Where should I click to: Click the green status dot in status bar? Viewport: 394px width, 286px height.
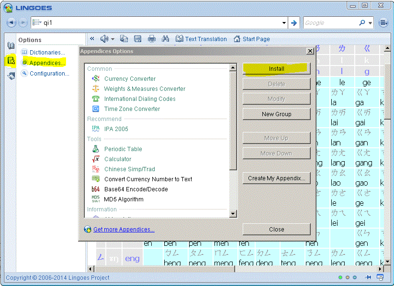tap(340, 277)
